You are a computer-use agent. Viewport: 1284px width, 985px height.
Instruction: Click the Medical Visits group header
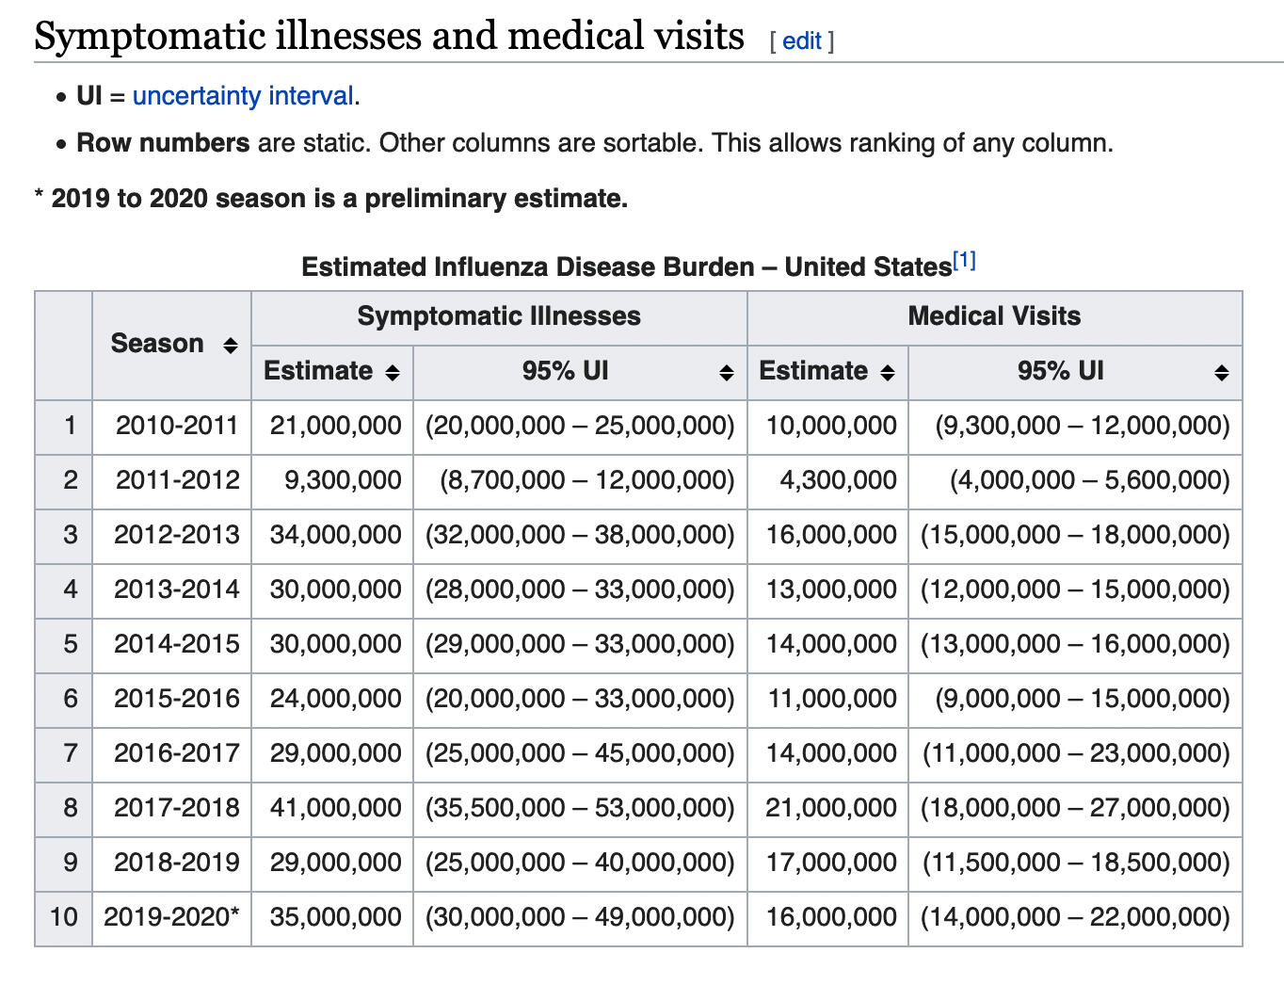[x=994, y=316]
